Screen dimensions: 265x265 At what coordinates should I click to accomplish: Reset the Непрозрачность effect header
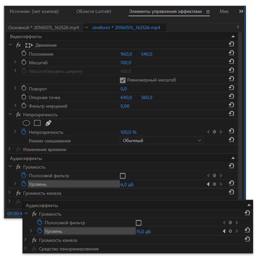[231, 113]
